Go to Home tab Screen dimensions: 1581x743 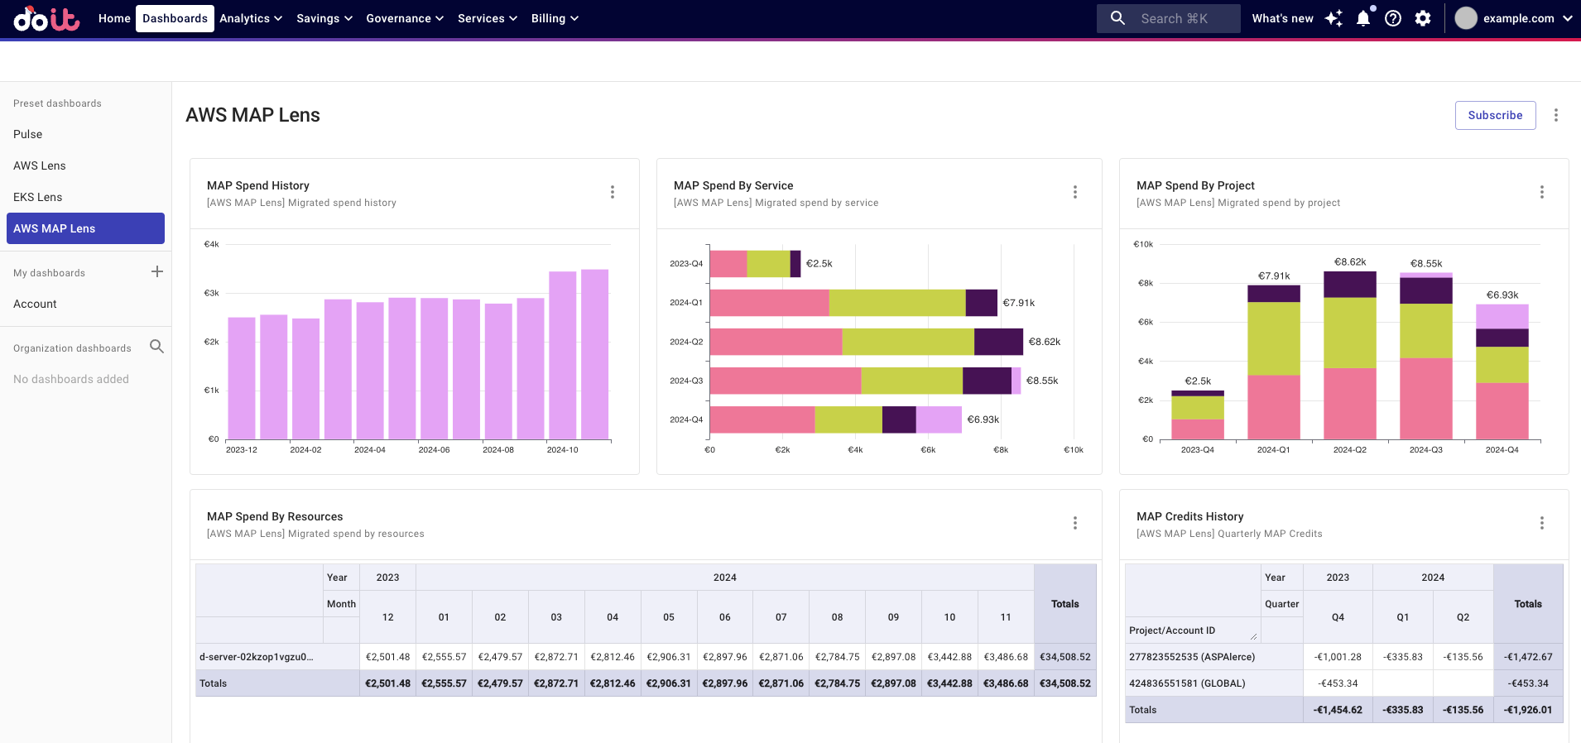[x=114, y=18]
